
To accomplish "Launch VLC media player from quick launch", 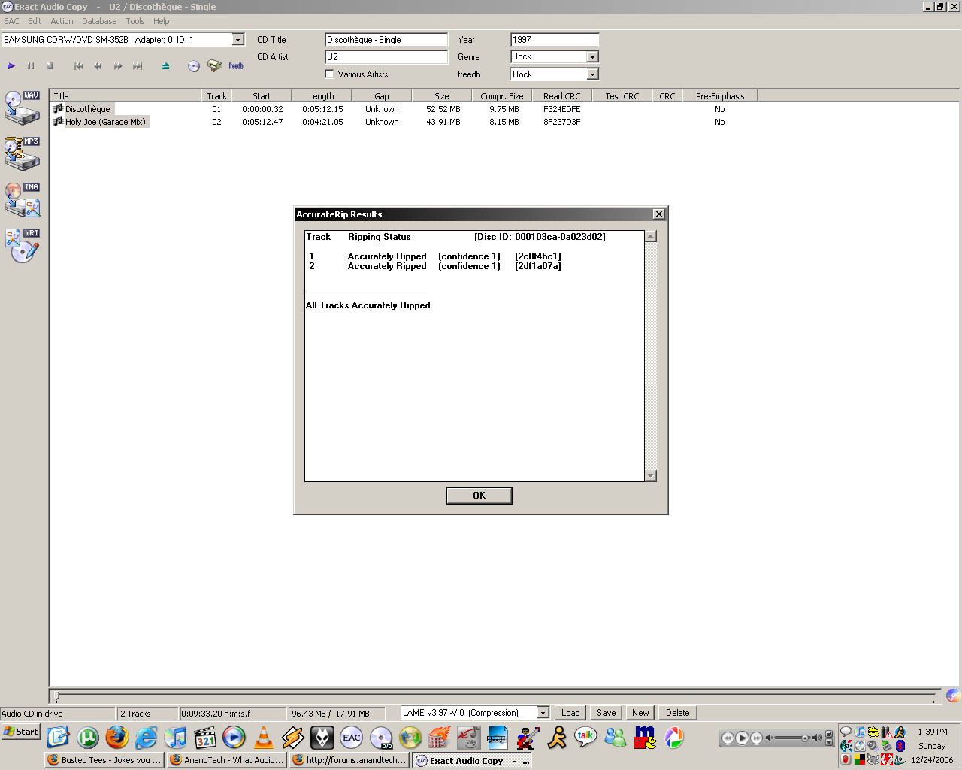I will (264, 738).
